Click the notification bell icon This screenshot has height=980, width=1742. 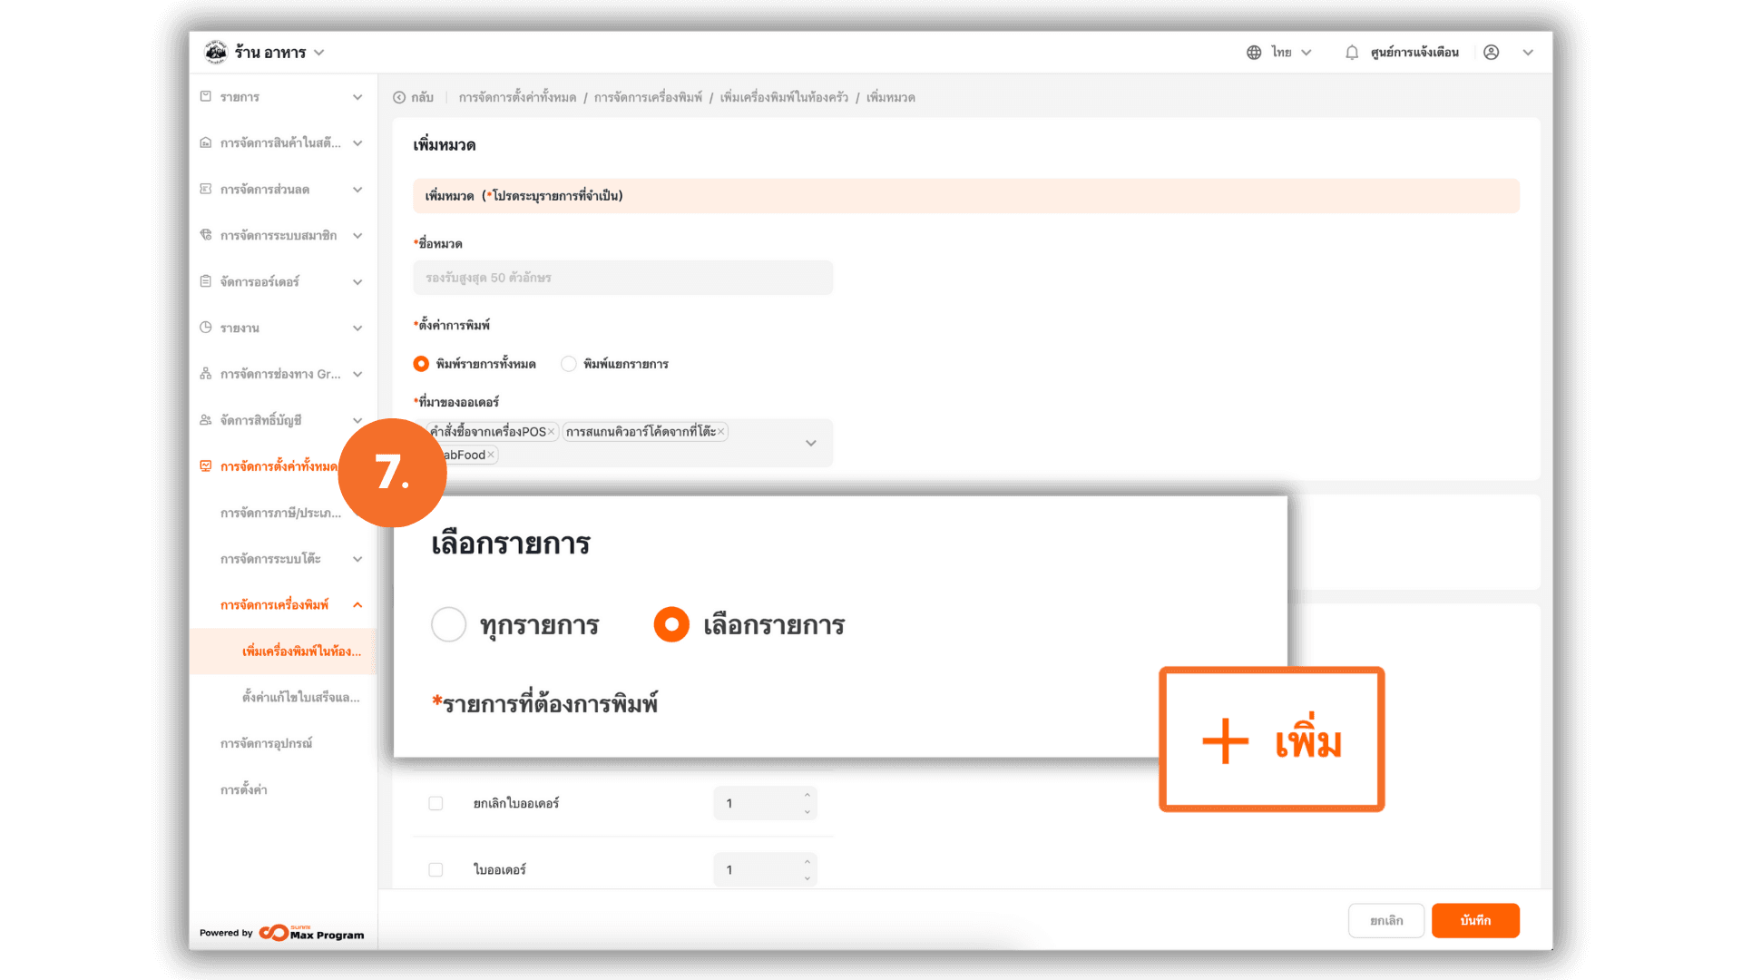click(1352, 53)
